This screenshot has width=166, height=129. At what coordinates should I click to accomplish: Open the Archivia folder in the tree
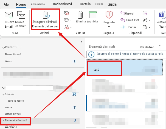[x=11, y=127]
